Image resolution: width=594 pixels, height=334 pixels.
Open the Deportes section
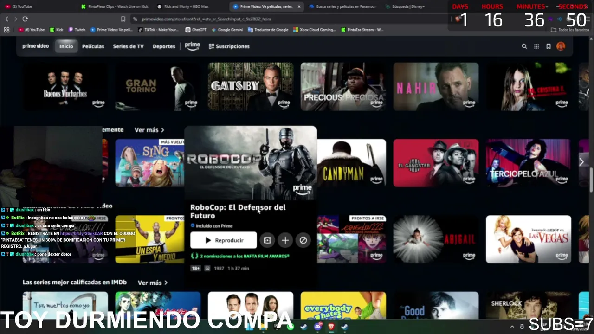point(164,46)
